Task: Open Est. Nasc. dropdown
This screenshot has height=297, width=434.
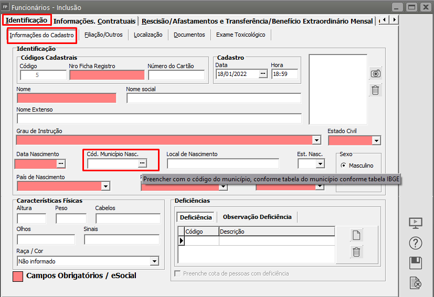Action: (320, 164)
